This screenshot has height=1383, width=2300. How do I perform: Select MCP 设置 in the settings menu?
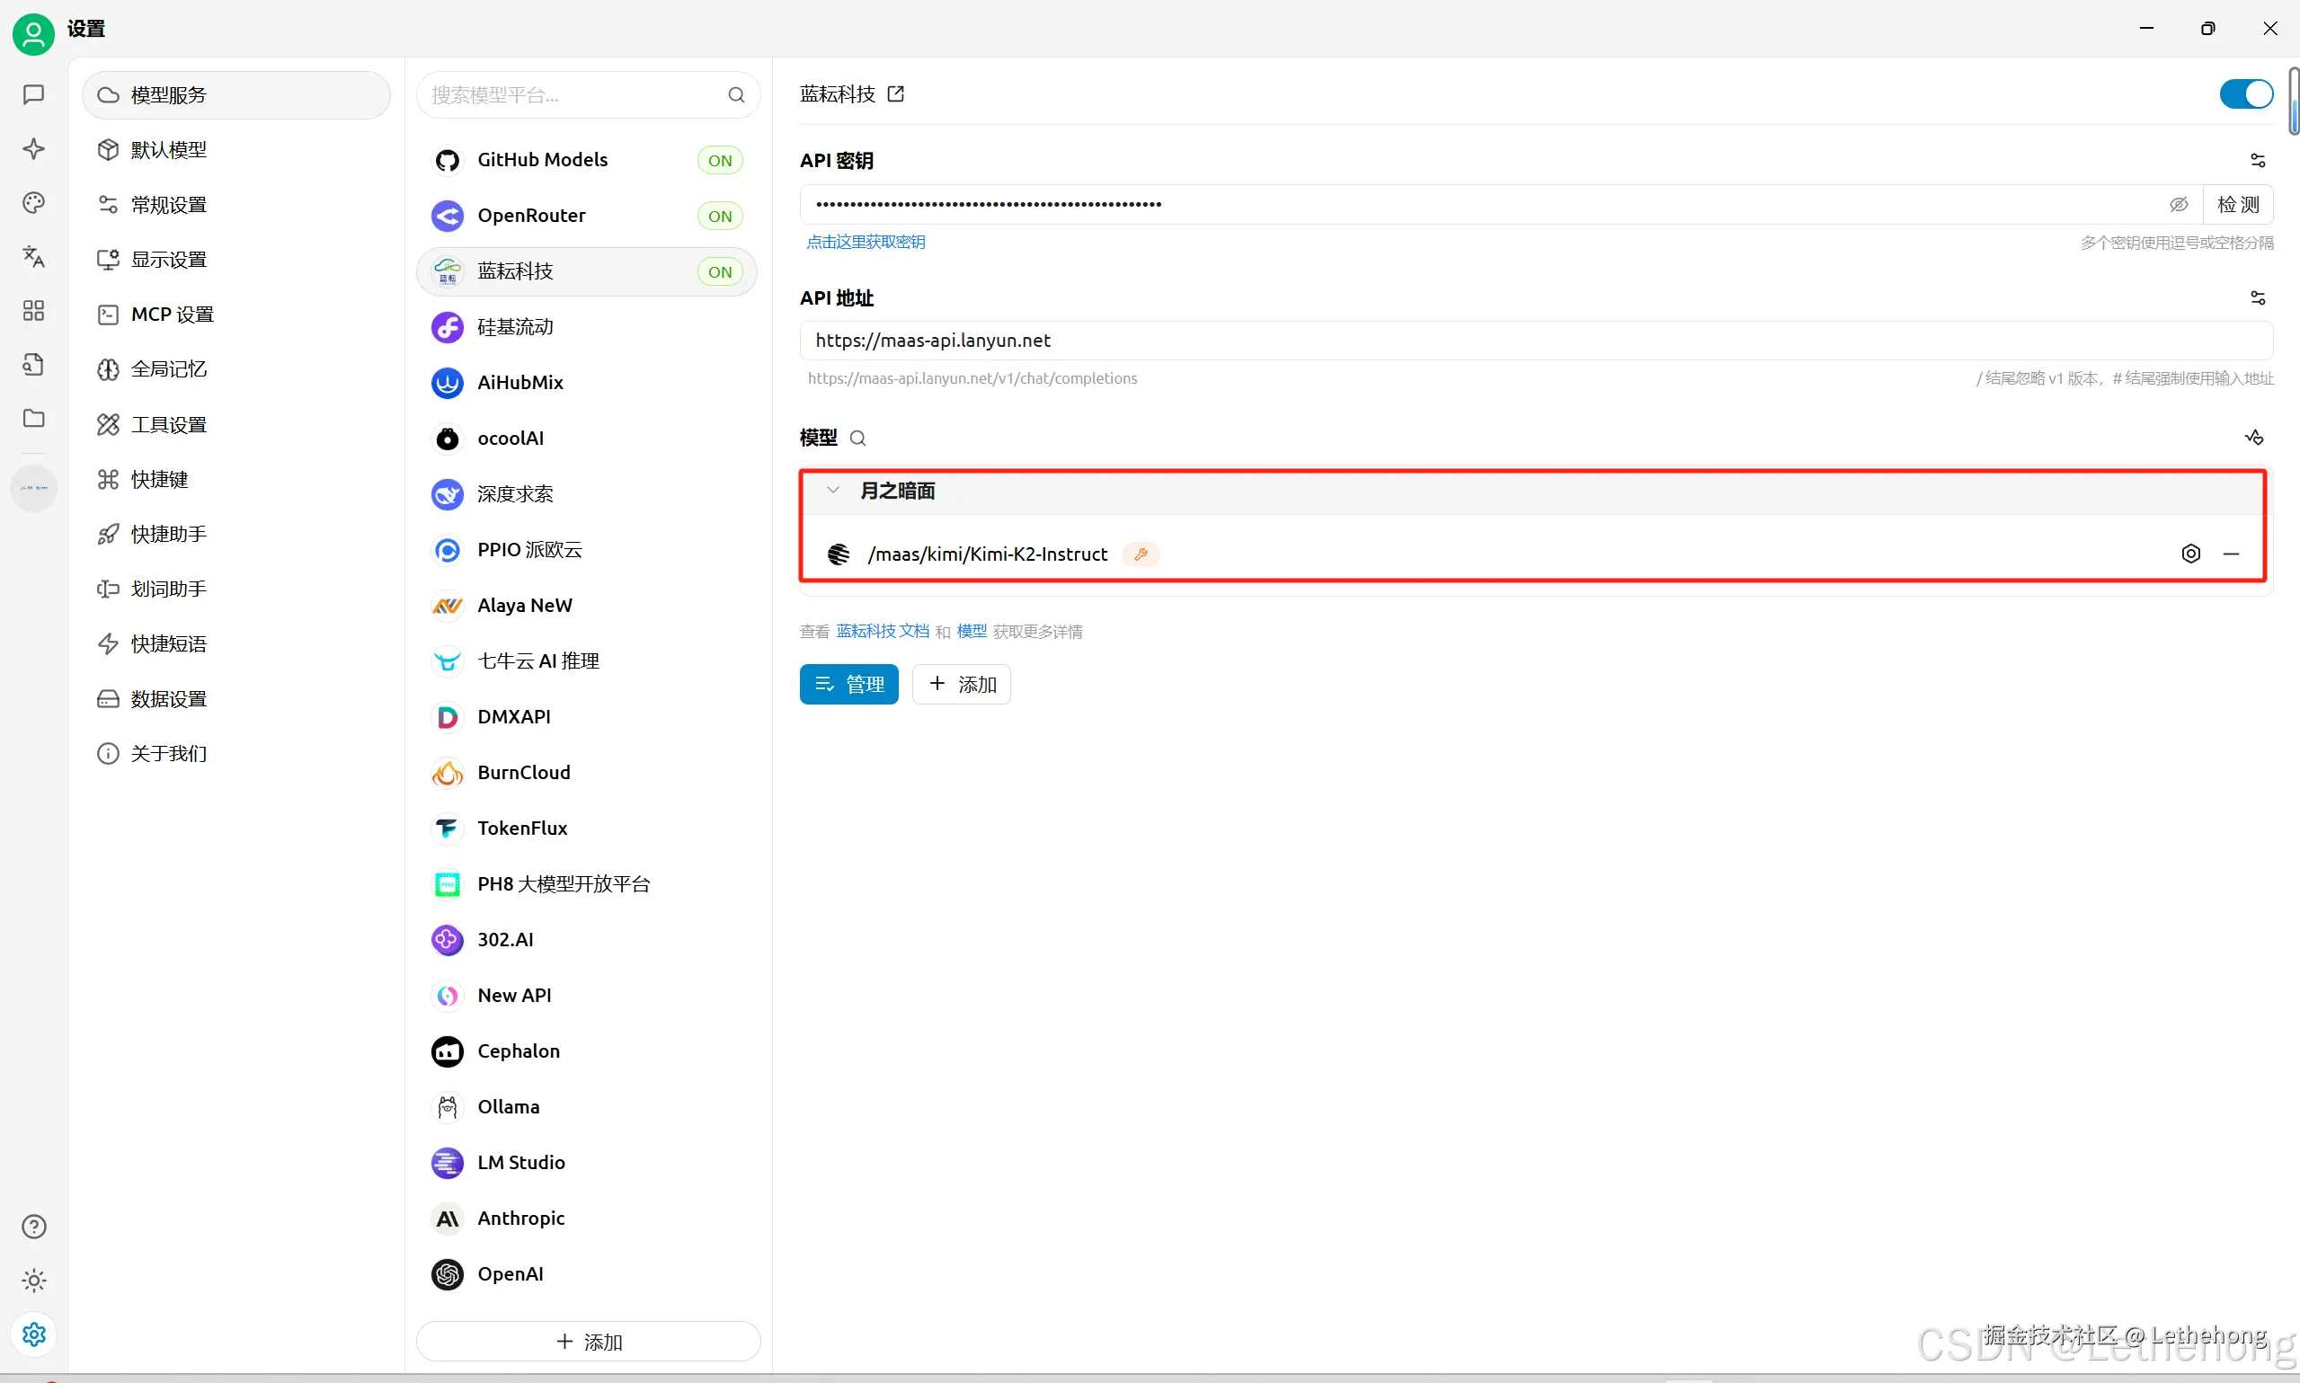[173, 314]
